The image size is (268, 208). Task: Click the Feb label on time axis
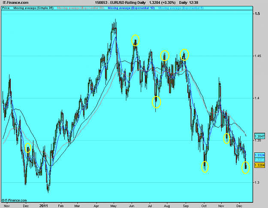[61, 206]
